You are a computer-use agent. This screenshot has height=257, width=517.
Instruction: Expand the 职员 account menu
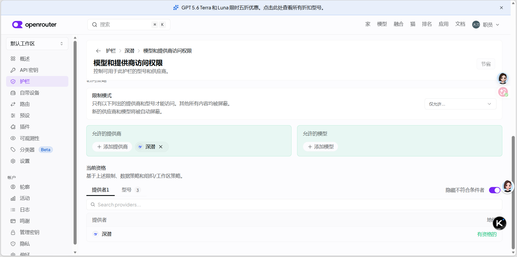(x=486, y=25)
